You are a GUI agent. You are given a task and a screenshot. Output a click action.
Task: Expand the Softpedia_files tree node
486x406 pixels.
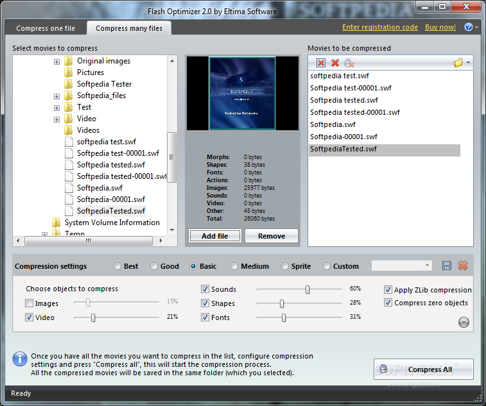coord(56,96)
